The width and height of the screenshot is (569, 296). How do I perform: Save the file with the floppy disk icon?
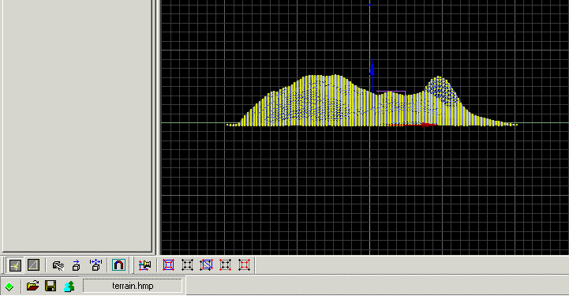[51, 287]
